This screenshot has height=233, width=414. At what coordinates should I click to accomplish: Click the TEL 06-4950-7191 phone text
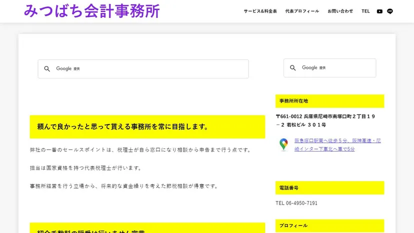(296, 203)
